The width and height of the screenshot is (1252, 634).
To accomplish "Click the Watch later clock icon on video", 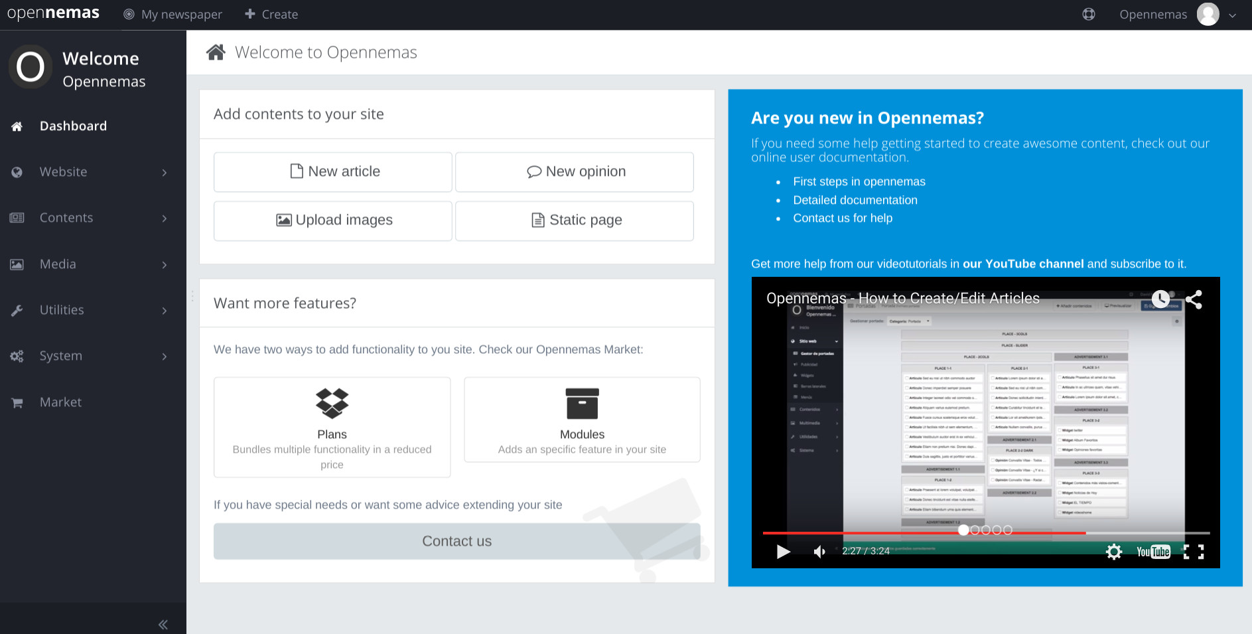I will click(x=1160, y=299).
